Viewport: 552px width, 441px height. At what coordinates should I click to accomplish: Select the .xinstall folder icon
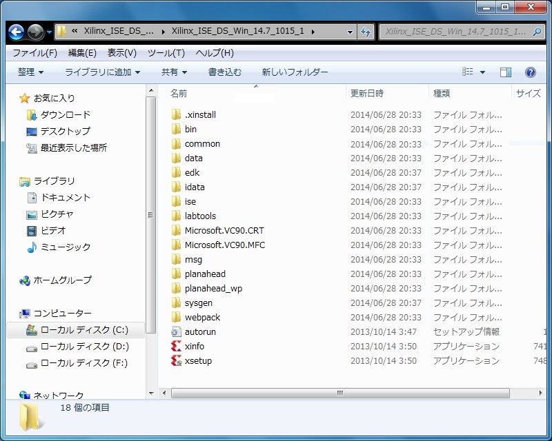point(176,114)
